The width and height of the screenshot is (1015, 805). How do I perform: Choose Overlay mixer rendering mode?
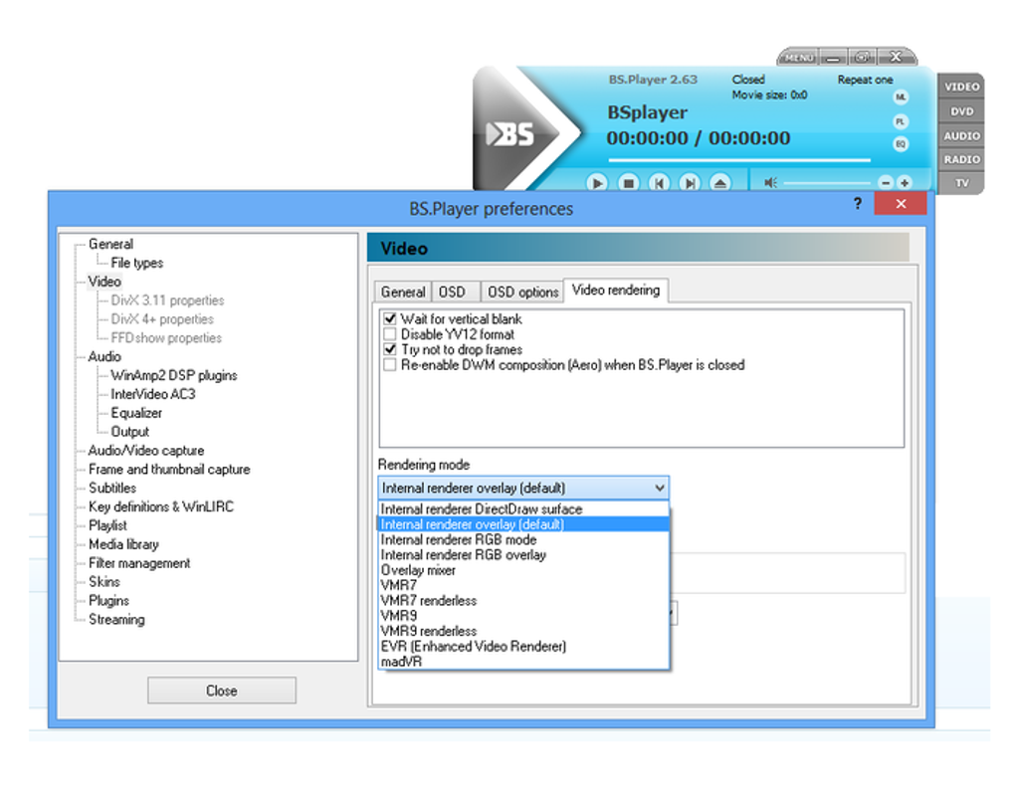523,571
